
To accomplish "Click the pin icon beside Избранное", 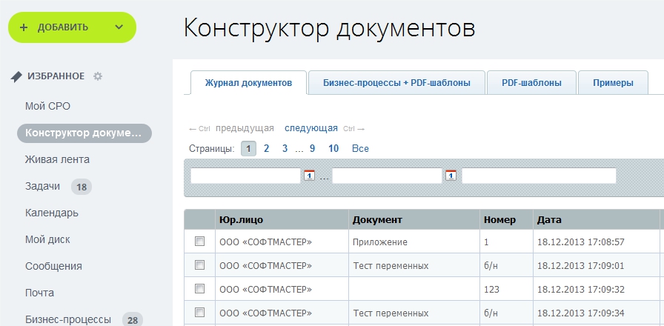I will 16,76.
